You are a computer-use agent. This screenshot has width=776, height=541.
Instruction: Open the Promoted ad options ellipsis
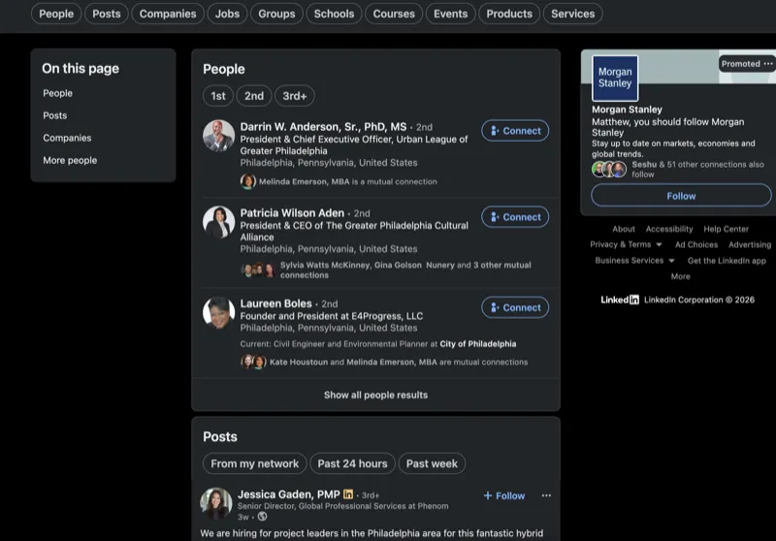tap(767, 64)
